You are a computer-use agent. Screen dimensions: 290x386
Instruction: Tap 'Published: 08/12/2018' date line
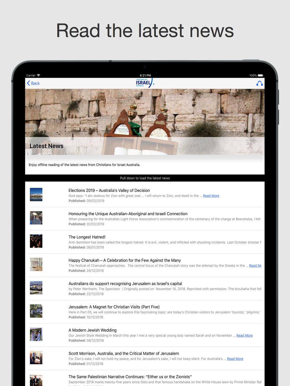pos(86,341)
